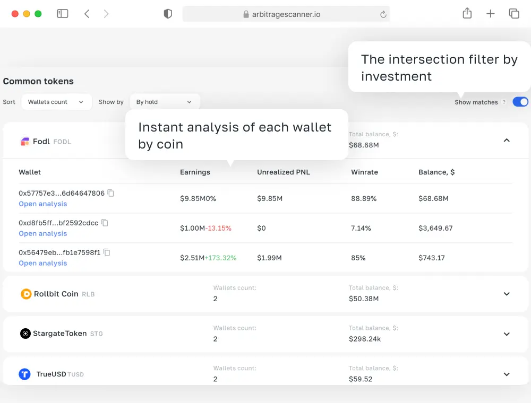Copy wallet address 0x56479eb...fb1e7598f1
The height and width of the screenshot is (403, 531).
pos(107,253)
